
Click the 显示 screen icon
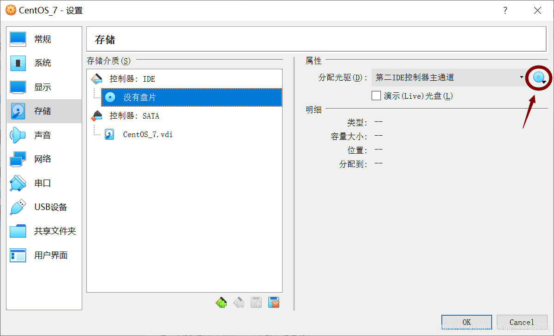(x=18, y=87)
